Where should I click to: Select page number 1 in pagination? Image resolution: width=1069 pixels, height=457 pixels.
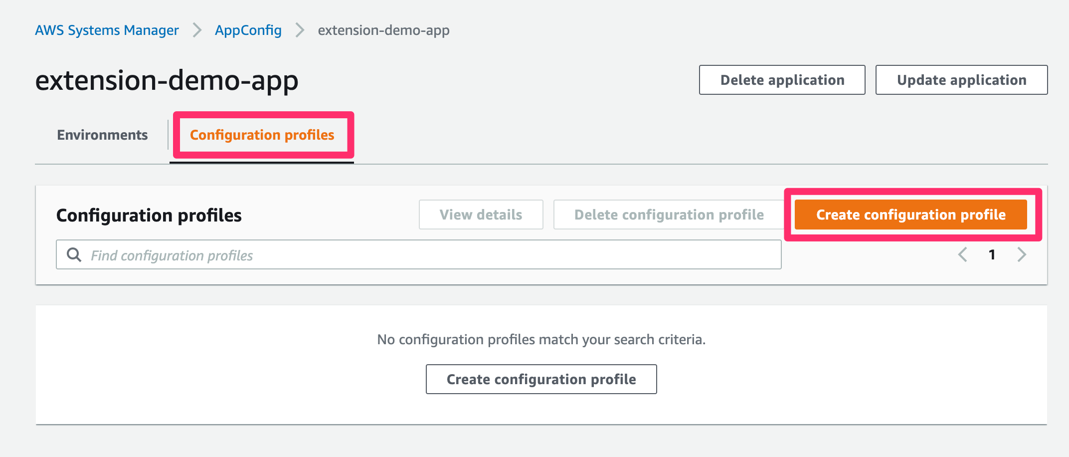992,254
